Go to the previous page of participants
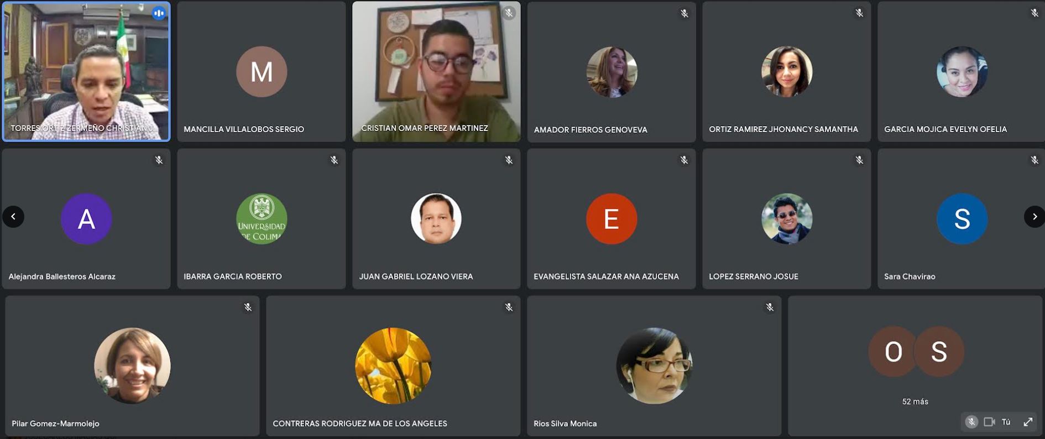This screenshot has height=439, width=1045. pyautogui.click(x=13, y=216)
